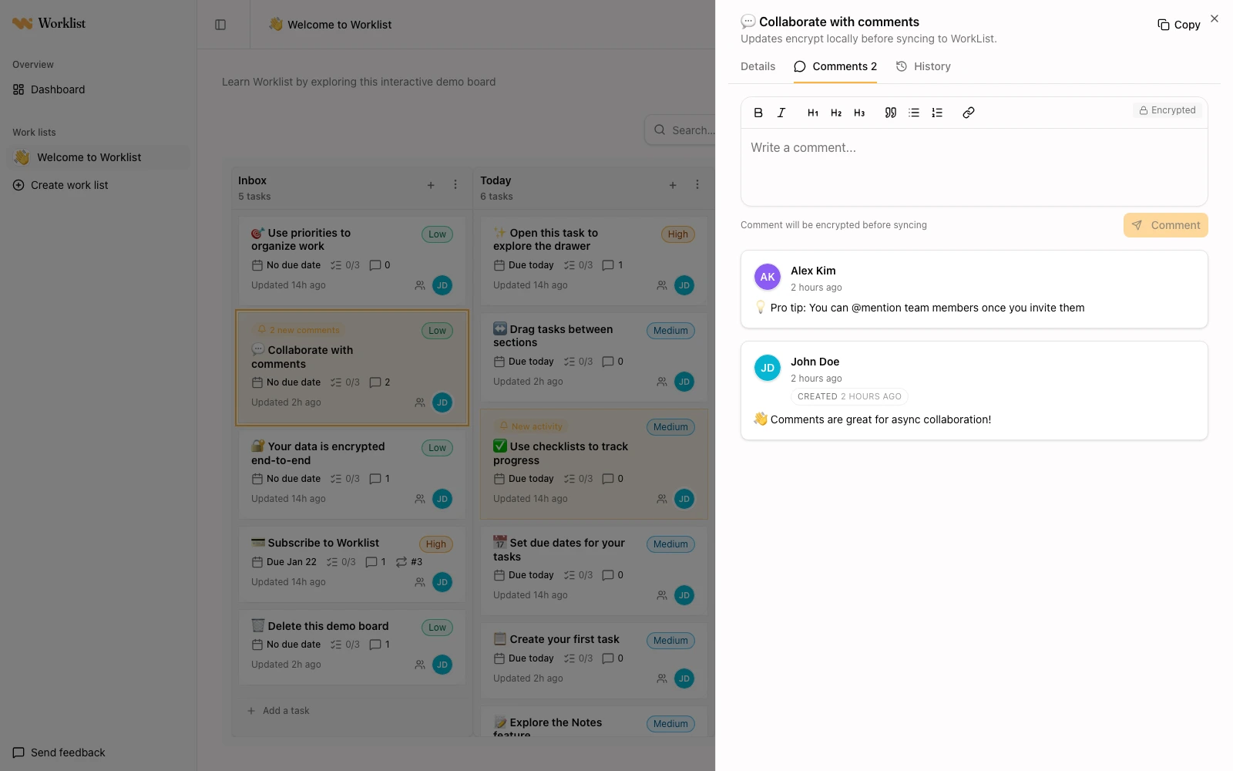1233x771 pixels.
Task: Open Inbox section options menu
Action: tap(455, 185)
